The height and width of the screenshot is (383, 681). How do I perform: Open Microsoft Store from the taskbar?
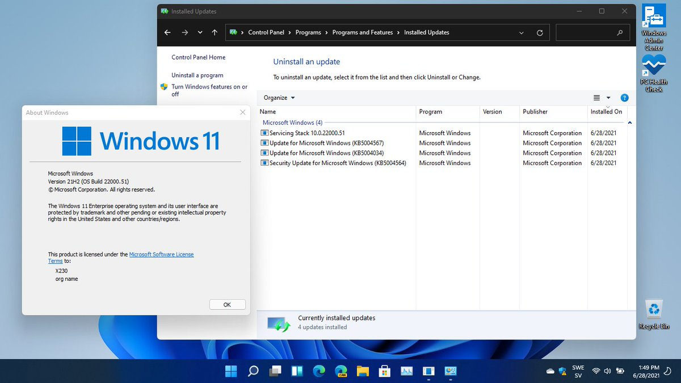385,371
